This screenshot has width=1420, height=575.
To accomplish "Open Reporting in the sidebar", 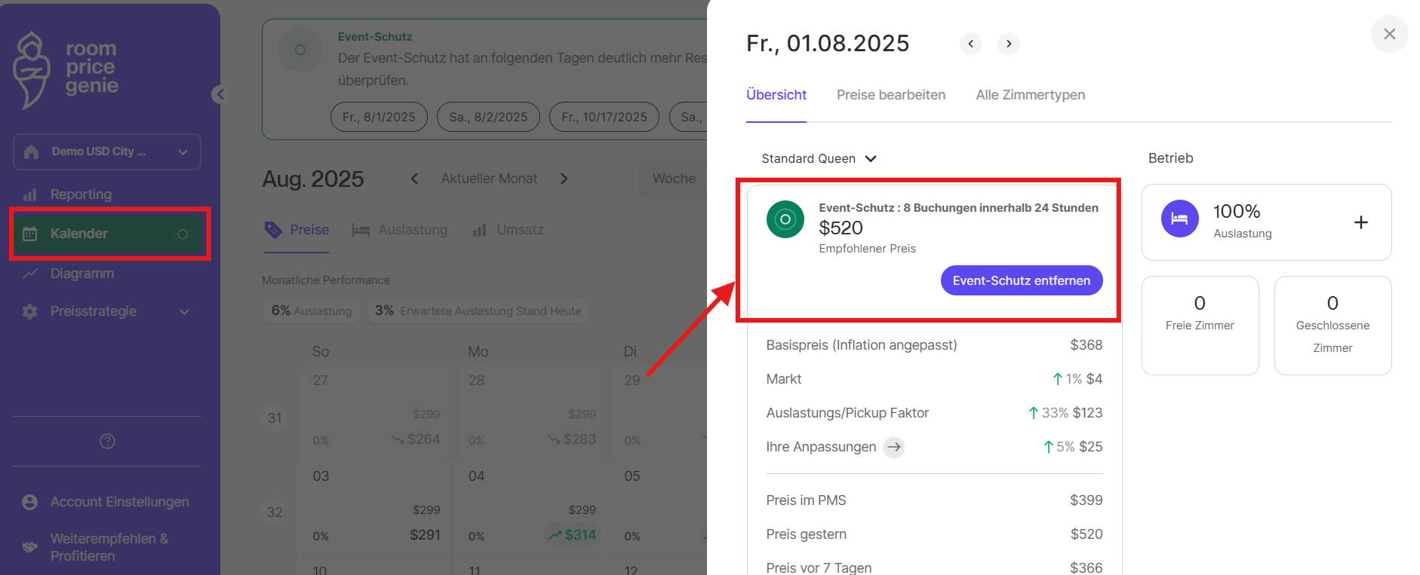I will (x=81, y=194).
